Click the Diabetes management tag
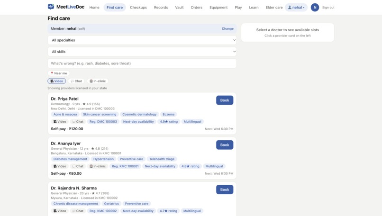382x216 pixels. tap(70, 159)
